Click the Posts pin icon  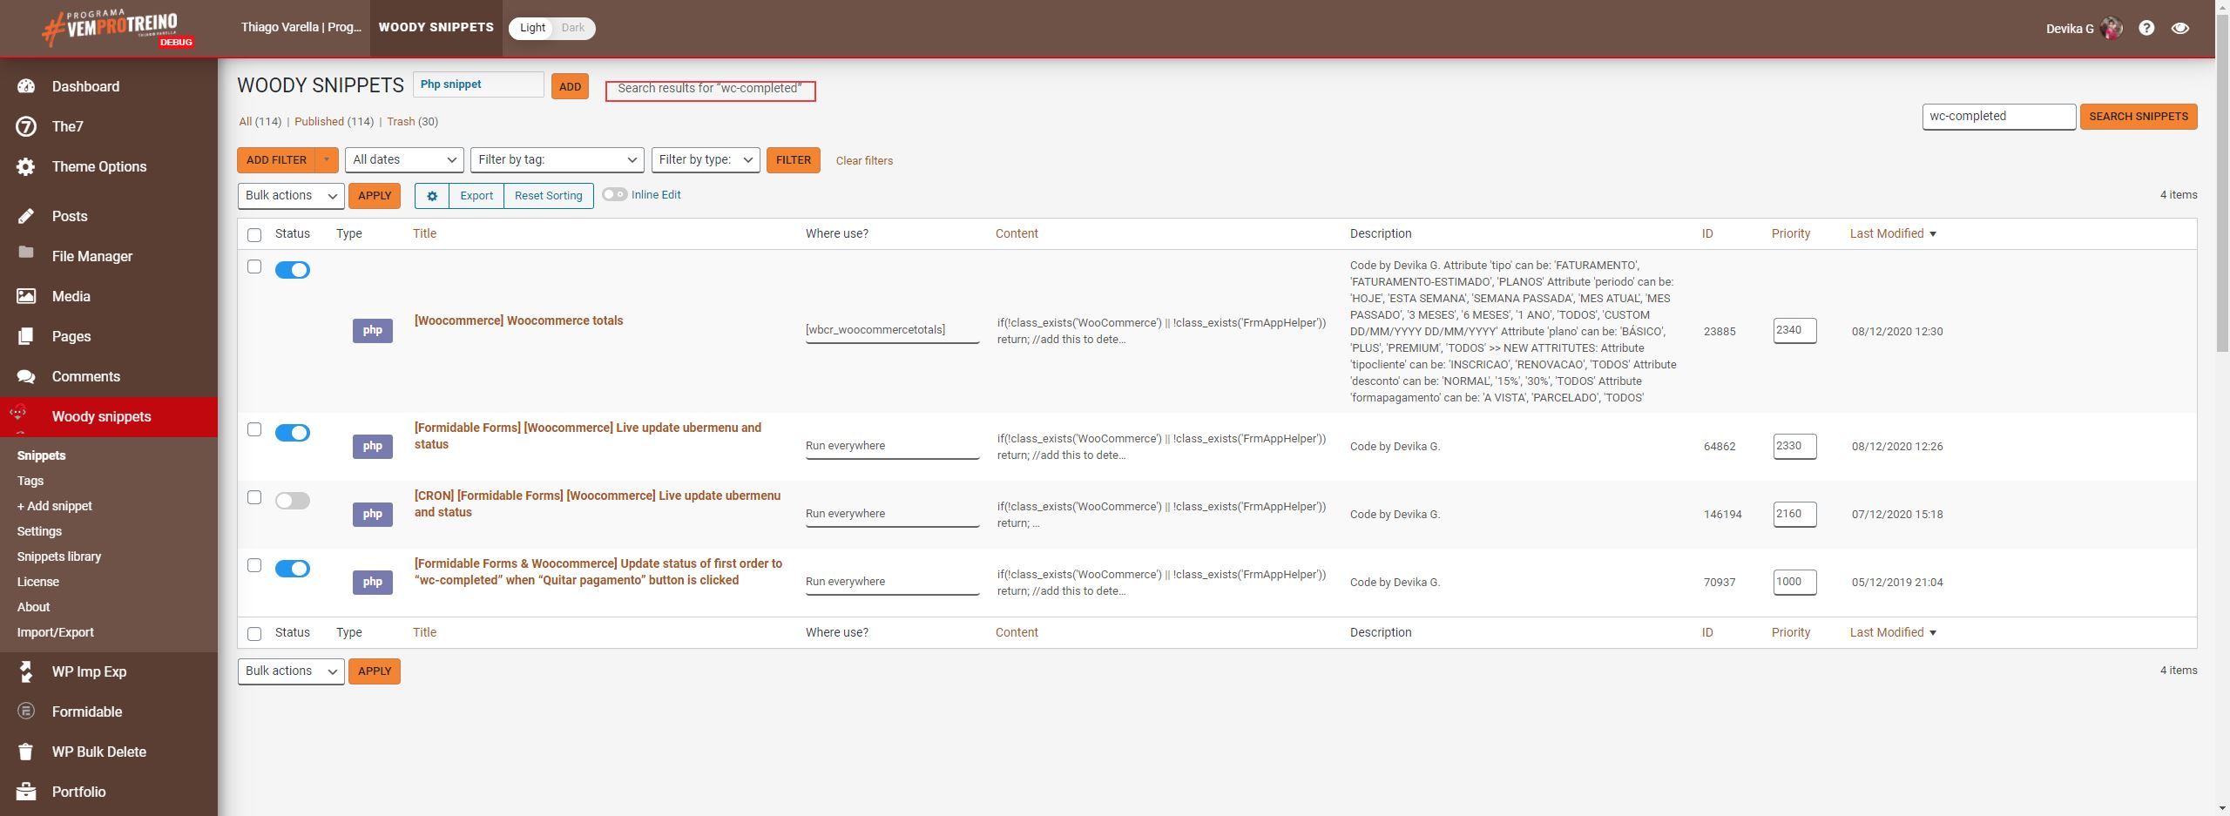[x=26, y=216]
